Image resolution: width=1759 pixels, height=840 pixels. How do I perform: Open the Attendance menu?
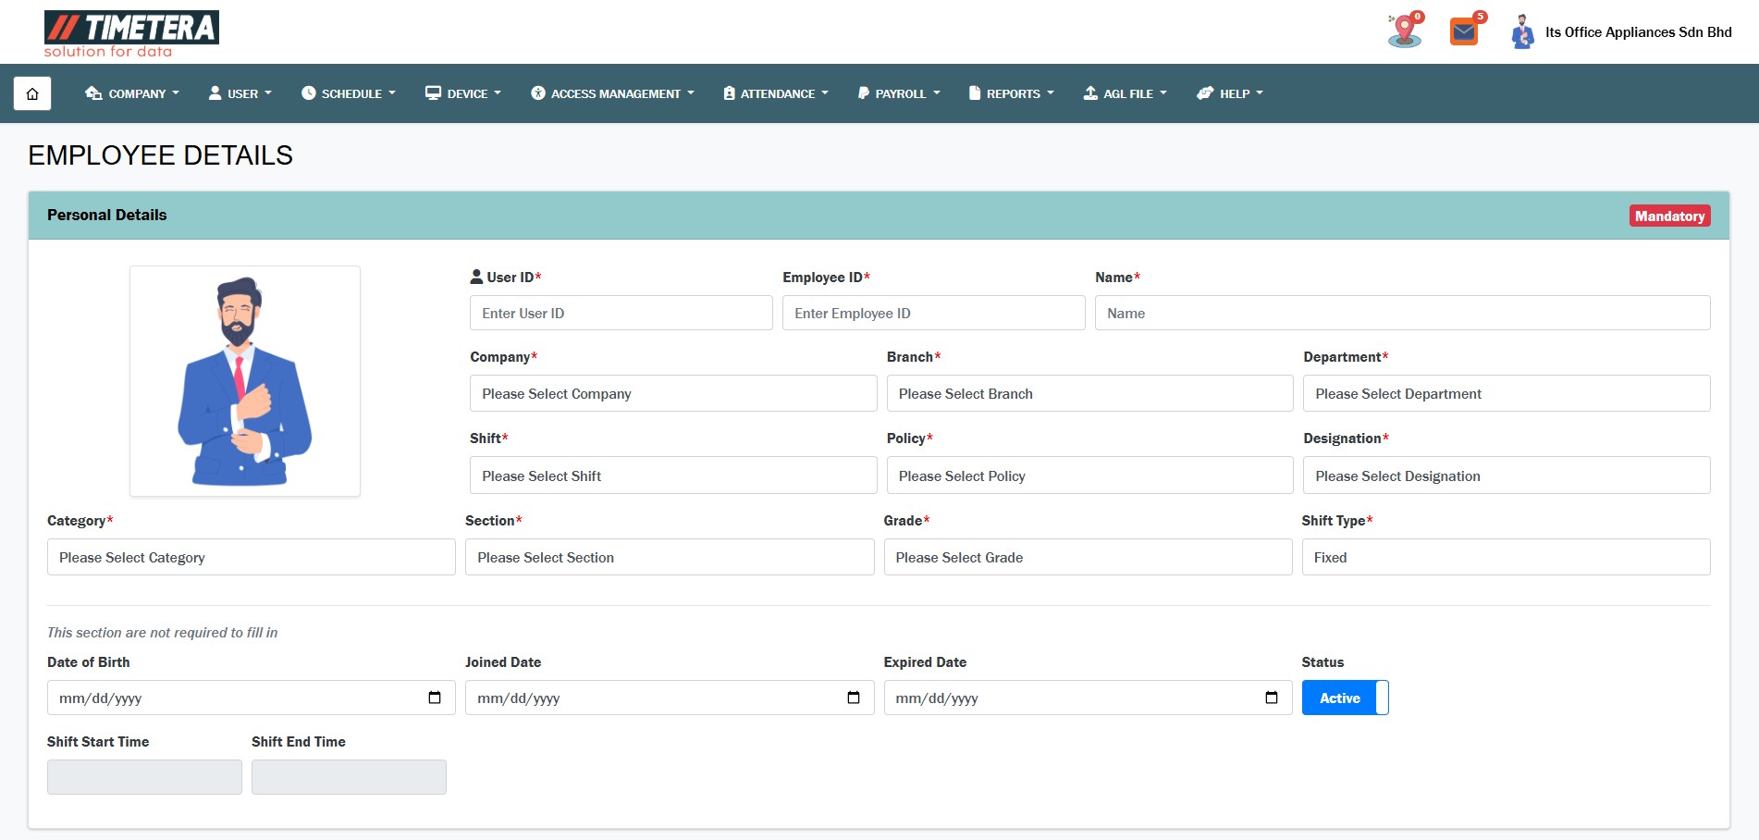pyautogui.click(x=776, y=93)
